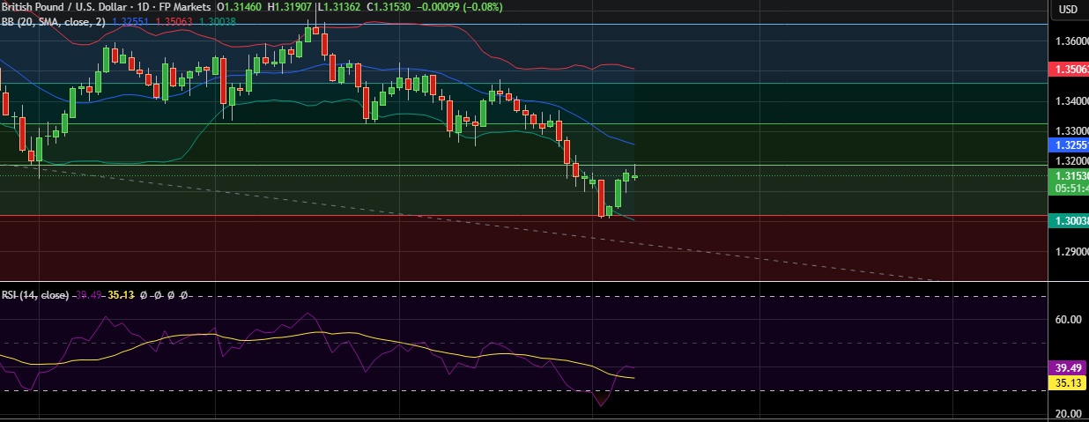This screenshot has width=1089, height=422.
Task: Click the 1.29000 price scale label
Action: (x=1070, y=251)
